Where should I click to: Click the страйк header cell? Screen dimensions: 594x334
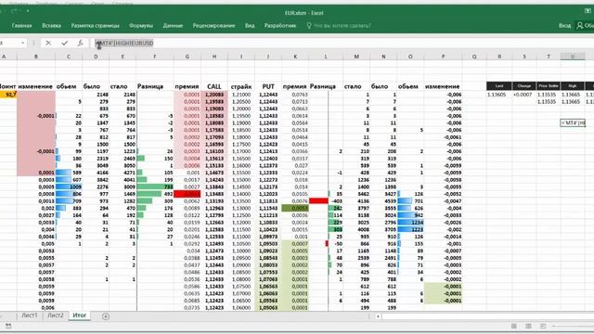(x=241, y=86)
